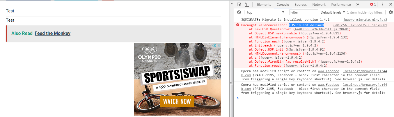This screenshot has height=117, width=394.
Task: Open the Network tab
Action: tap(319, 4)
